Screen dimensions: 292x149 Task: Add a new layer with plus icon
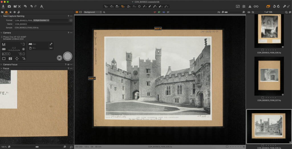pos(104,12)
